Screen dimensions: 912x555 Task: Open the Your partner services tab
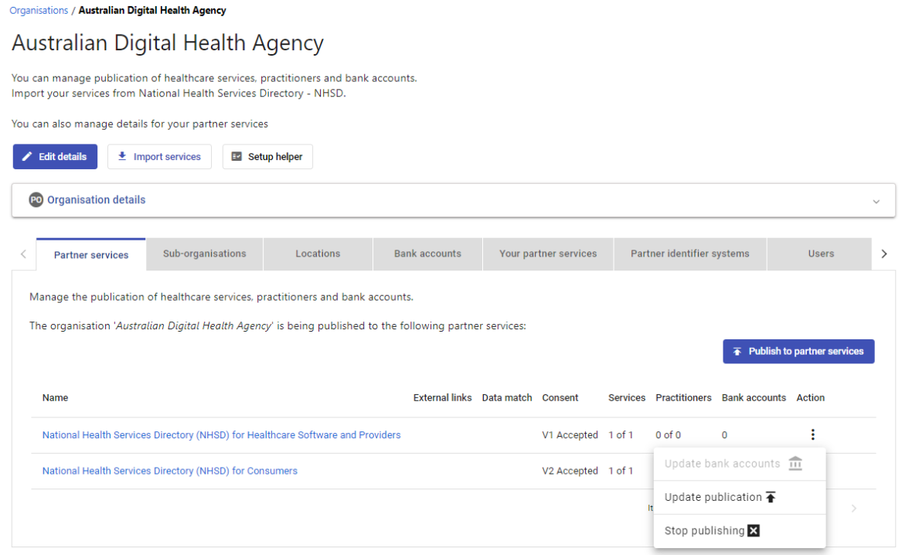pos(548,254)
